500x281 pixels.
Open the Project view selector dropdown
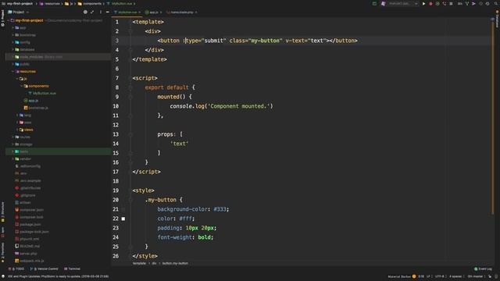[x=19, y=12]
